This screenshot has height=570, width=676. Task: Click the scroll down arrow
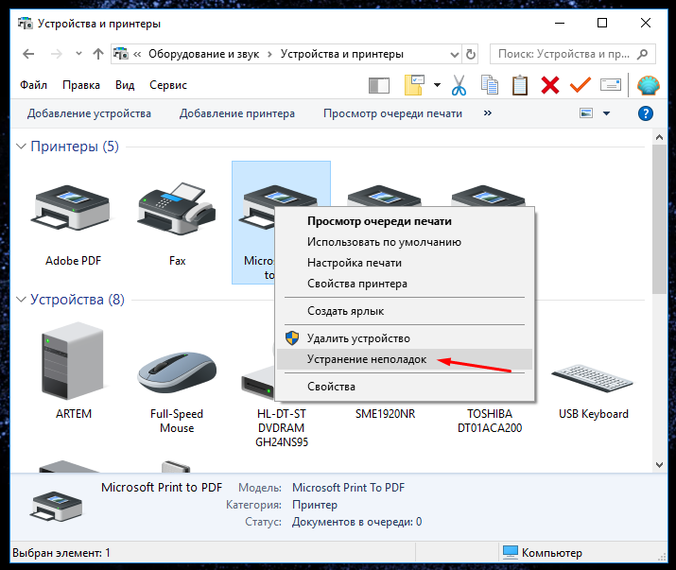[x=659, y=464]
